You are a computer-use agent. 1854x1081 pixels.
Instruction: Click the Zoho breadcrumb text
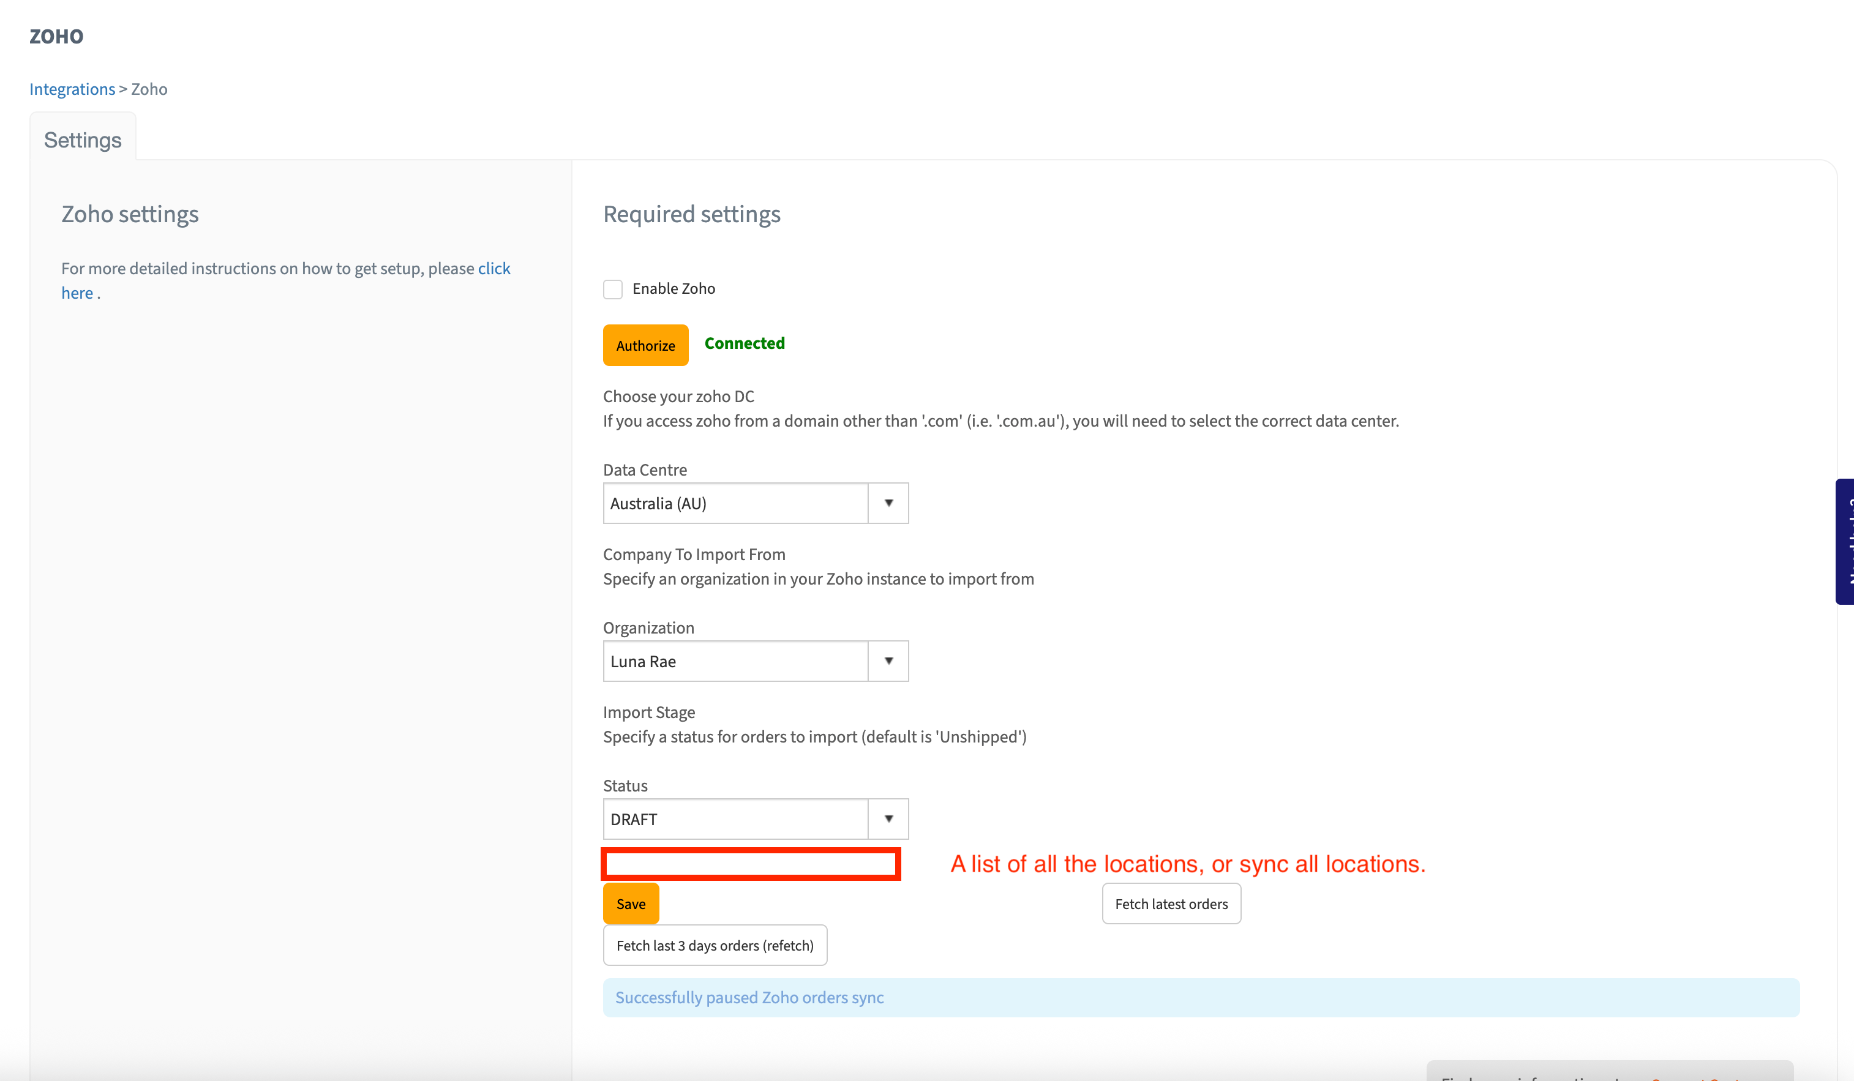(149, 89)
